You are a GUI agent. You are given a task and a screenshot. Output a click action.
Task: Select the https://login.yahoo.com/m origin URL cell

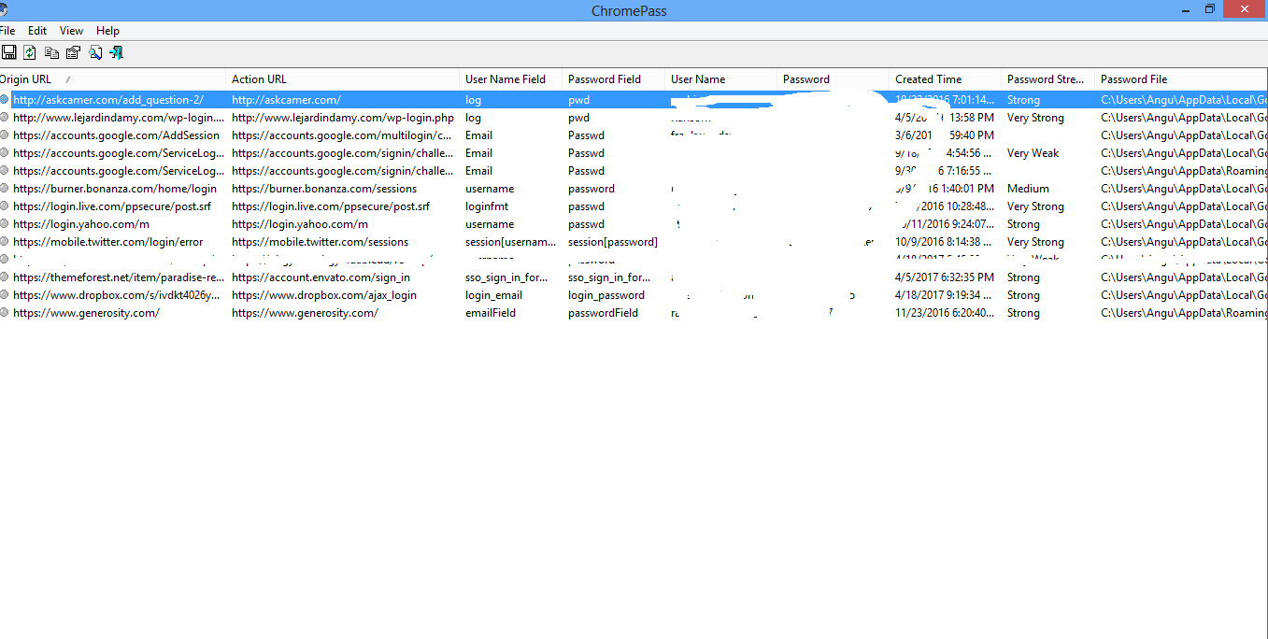click(x=81, y=224)
